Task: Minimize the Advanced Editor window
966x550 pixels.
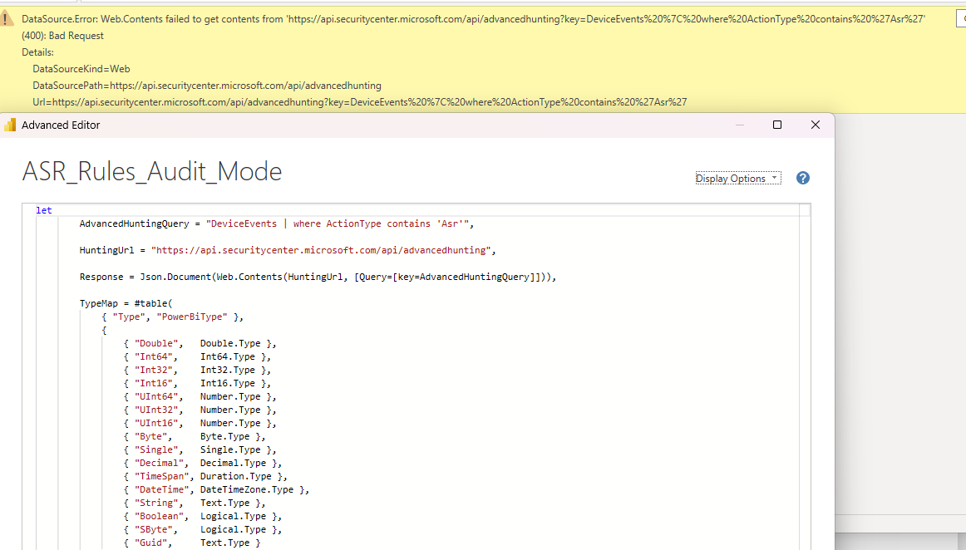Action: coord(740,125)
